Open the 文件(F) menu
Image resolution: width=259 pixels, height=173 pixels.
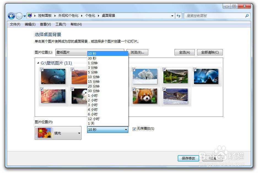click(15, 24)
